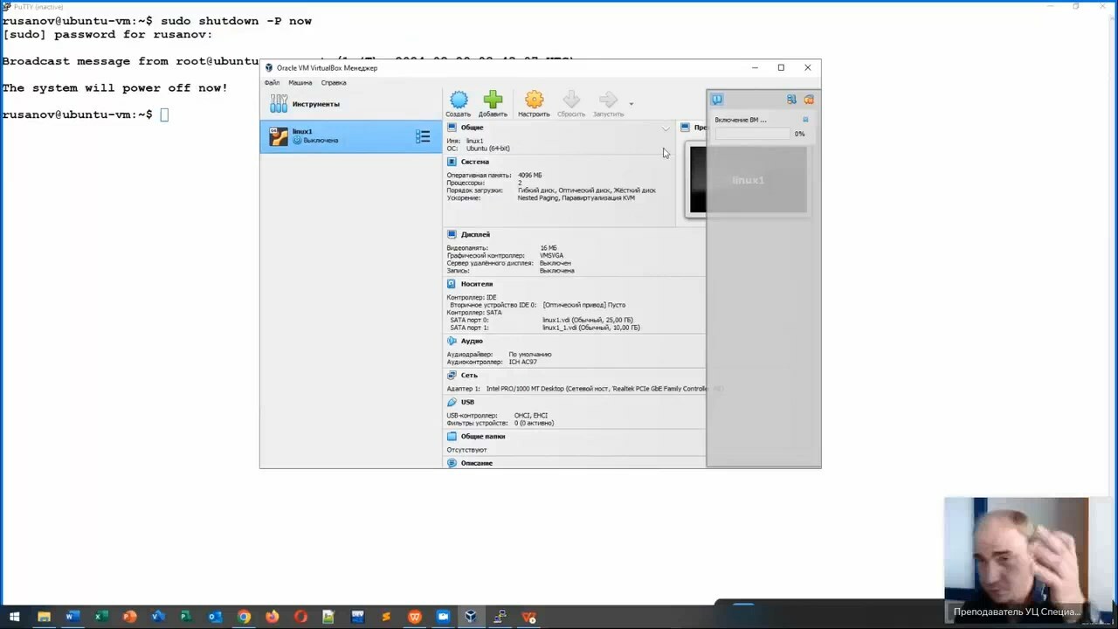The width and height of the screenshot is (1118, 629).
Task: Switch to VirtualBox via its taskbar icon
Action: 471,617
